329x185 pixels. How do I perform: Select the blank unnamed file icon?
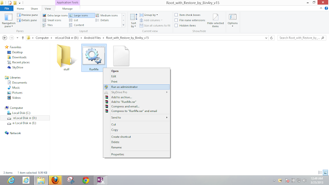pos(121,56)
